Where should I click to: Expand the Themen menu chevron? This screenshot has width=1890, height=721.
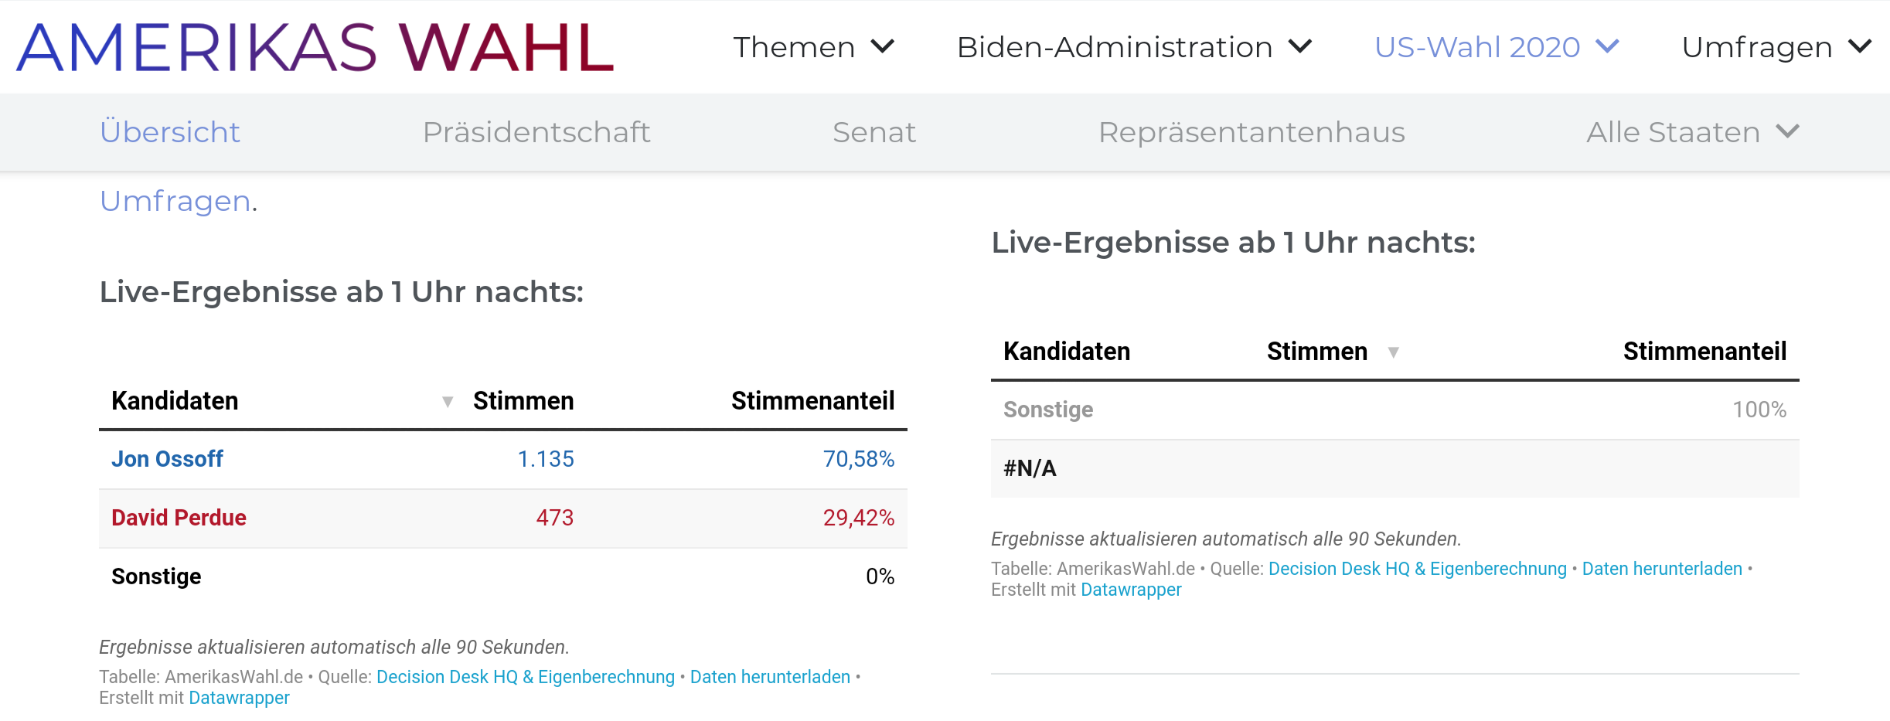tap(883, 46)
